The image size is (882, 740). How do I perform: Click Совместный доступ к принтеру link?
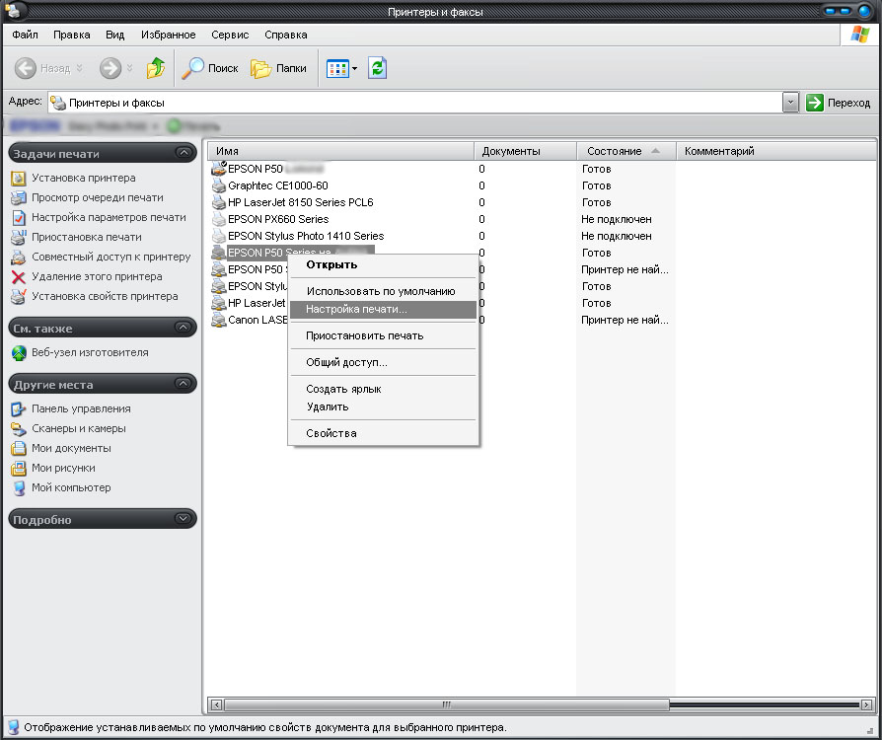click(x=110, y=257)
